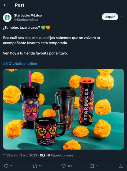
Task: Open the Day of the Dead cups image
Action: [63, 109]
